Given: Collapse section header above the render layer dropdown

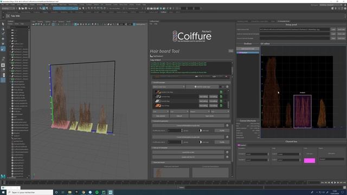Looking at the screenshot, I should pos(191,82).
